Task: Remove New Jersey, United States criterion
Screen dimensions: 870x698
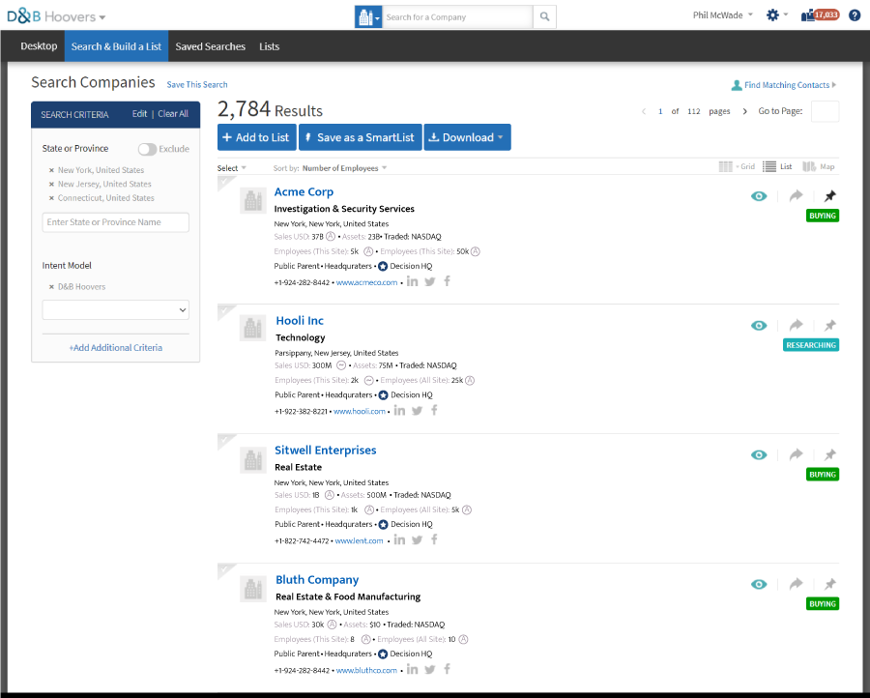Action: click(51, 185)
